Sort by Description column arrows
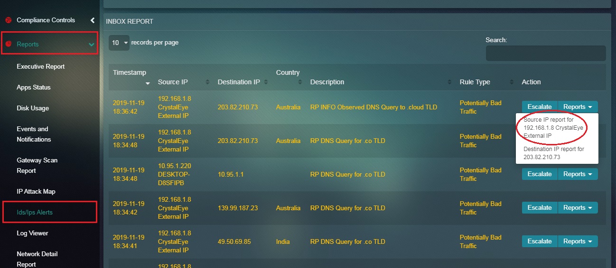The width and height of the screenshot is (616, 268). (x=449, y=82)
